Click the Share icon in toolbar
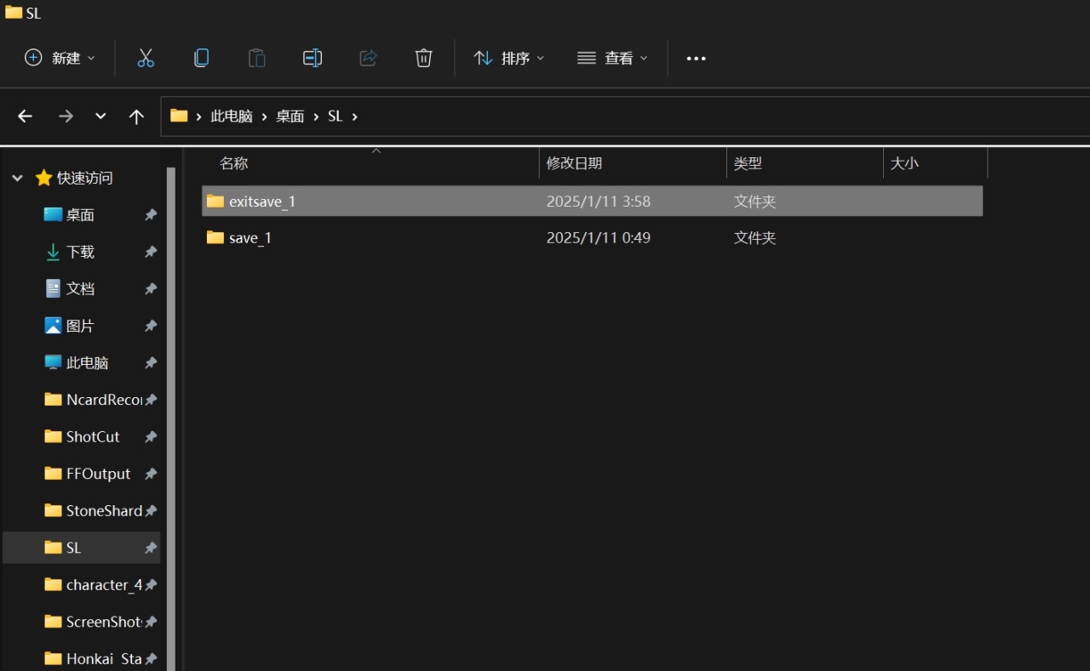 [368, 58]
